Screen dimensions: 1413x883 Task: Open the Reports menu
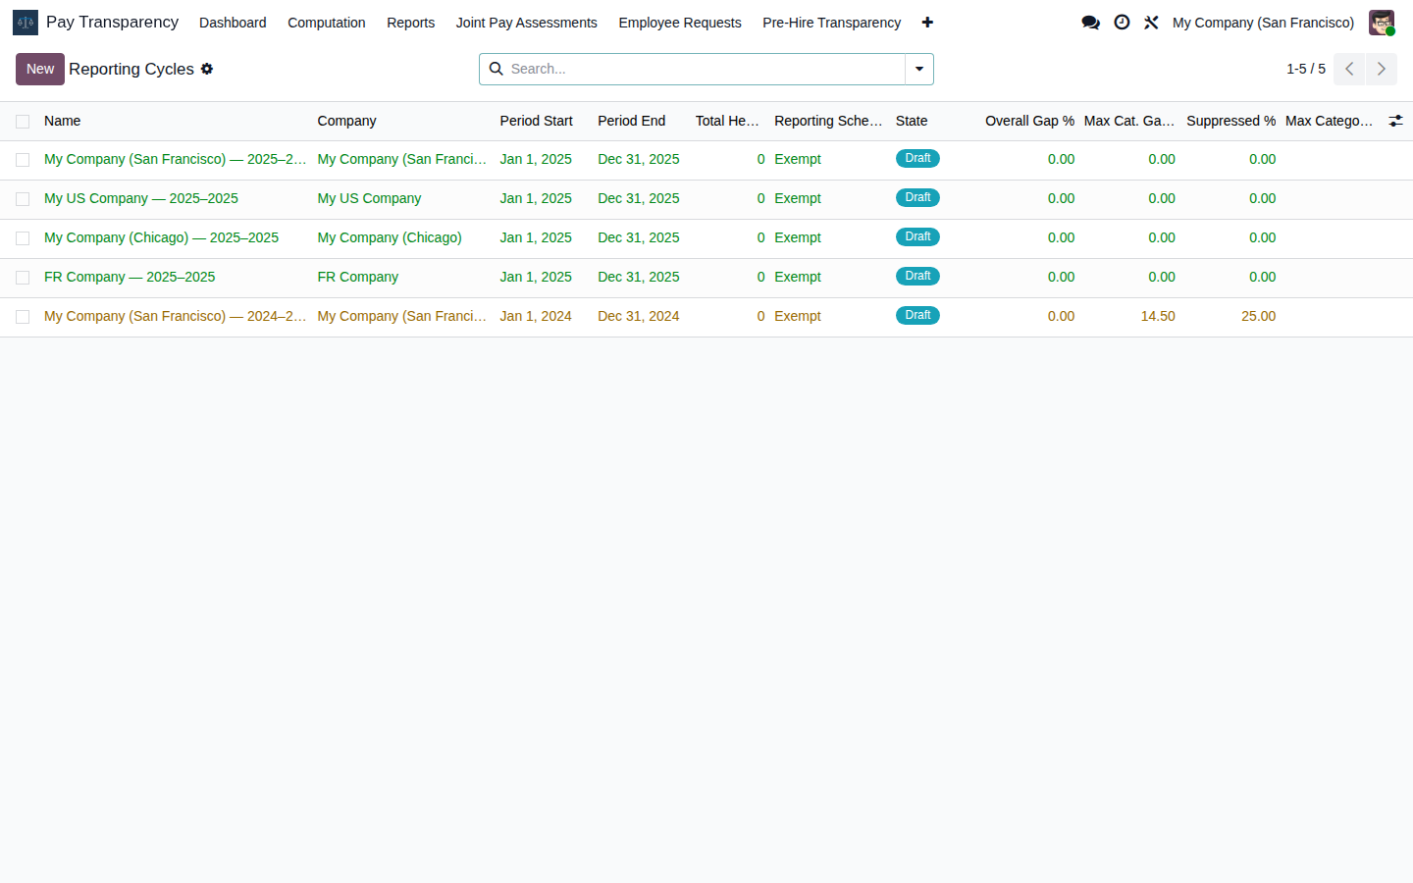[x=410, y=23]
